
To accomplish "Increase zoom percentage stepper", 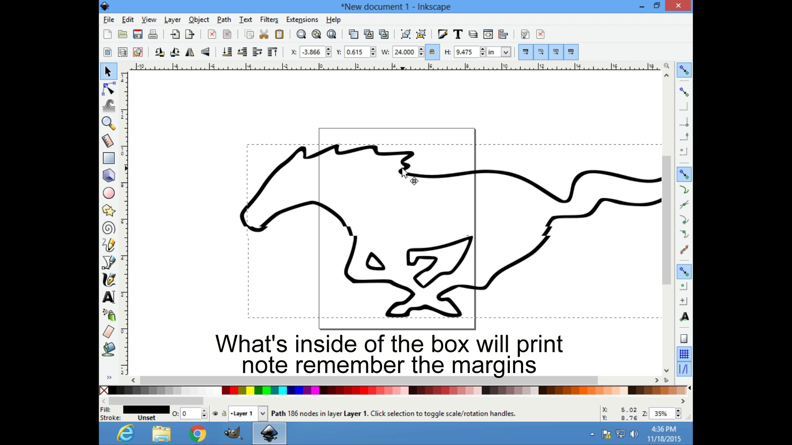I will (x=678, y=411).
